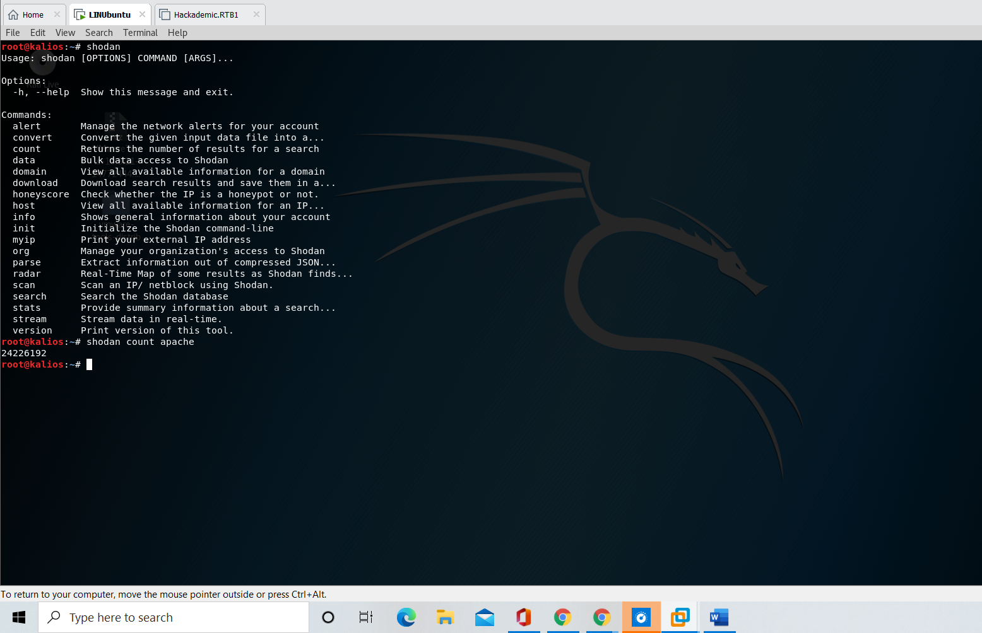Viewport: 982px width, 633px height.
Task: Open File Explorer from the taskbar
Action: click(x=445, y=617)
